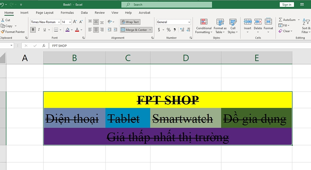Apply Accounting dollar number format
The height and width of the screenshot is (170, 311).
click(x=159, y=30)
